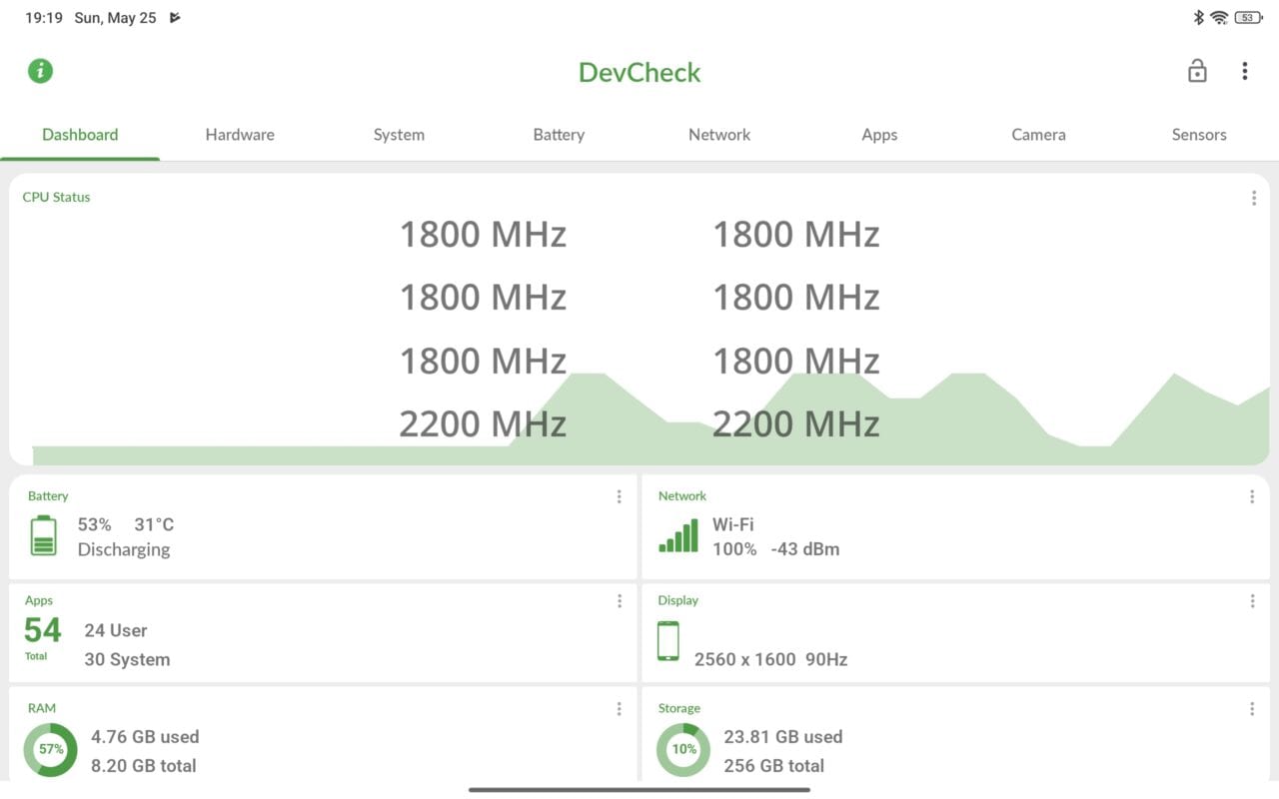
Task: Tap the lock icon in header
Action: pyautogui.click(x=1197, y=71)
